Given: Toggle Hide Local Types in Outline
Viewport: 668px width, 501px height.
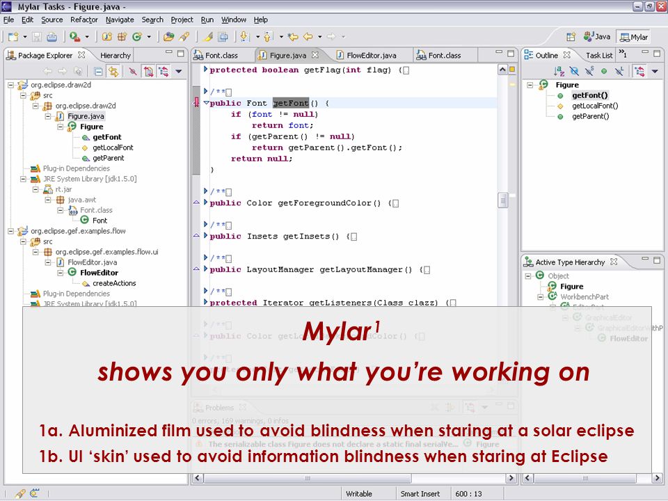Looking at the screenshot, I should tap(619, 72).
